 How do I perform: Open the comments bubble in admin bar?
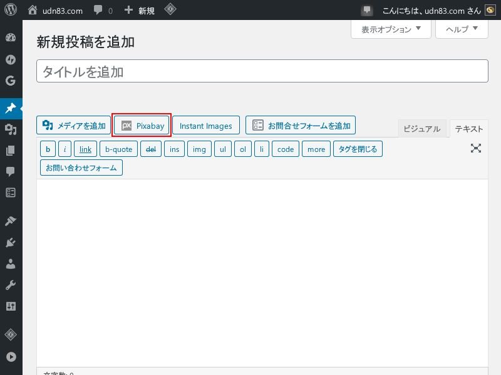click(103, 11)
